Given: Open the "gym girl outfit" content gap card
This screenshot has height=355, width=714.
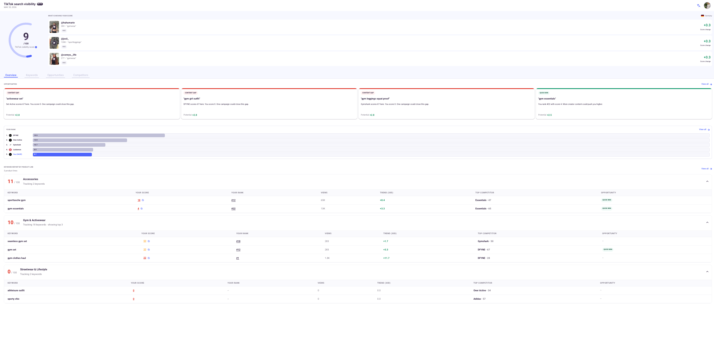Looking at the screenshot, I should pyautogui.click(x=269, y=104).
